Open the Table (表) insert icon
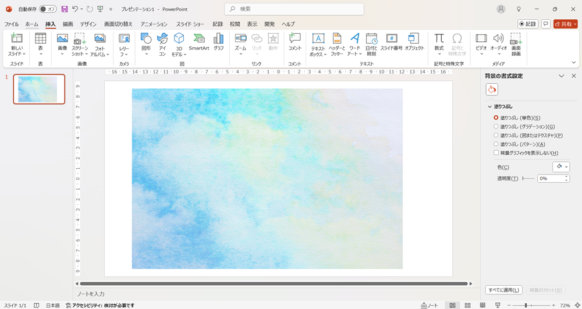This screenshot has height=309, width=582. (41, 38)
